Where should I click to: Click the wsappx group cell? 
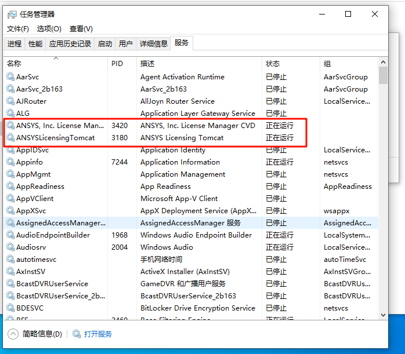click(x=337, y=211)
